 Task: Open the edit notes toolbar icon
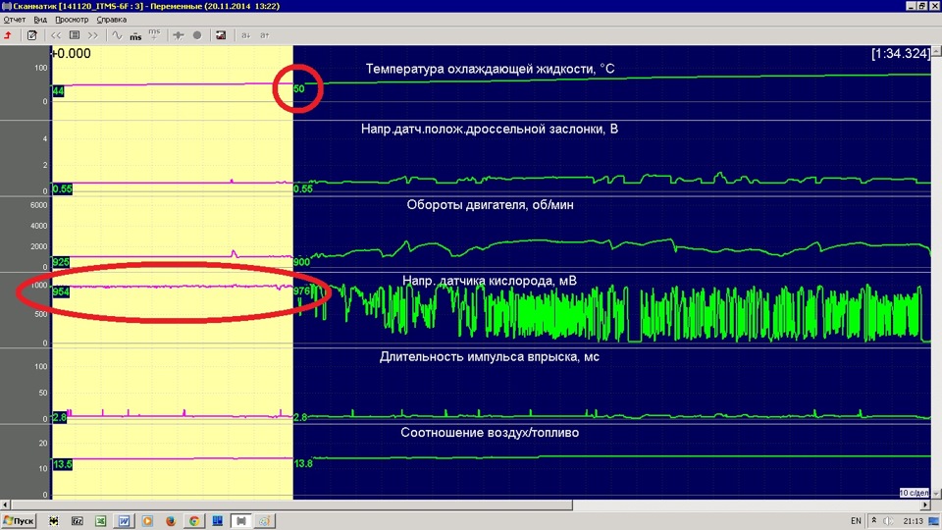click(x=31, y=35)
